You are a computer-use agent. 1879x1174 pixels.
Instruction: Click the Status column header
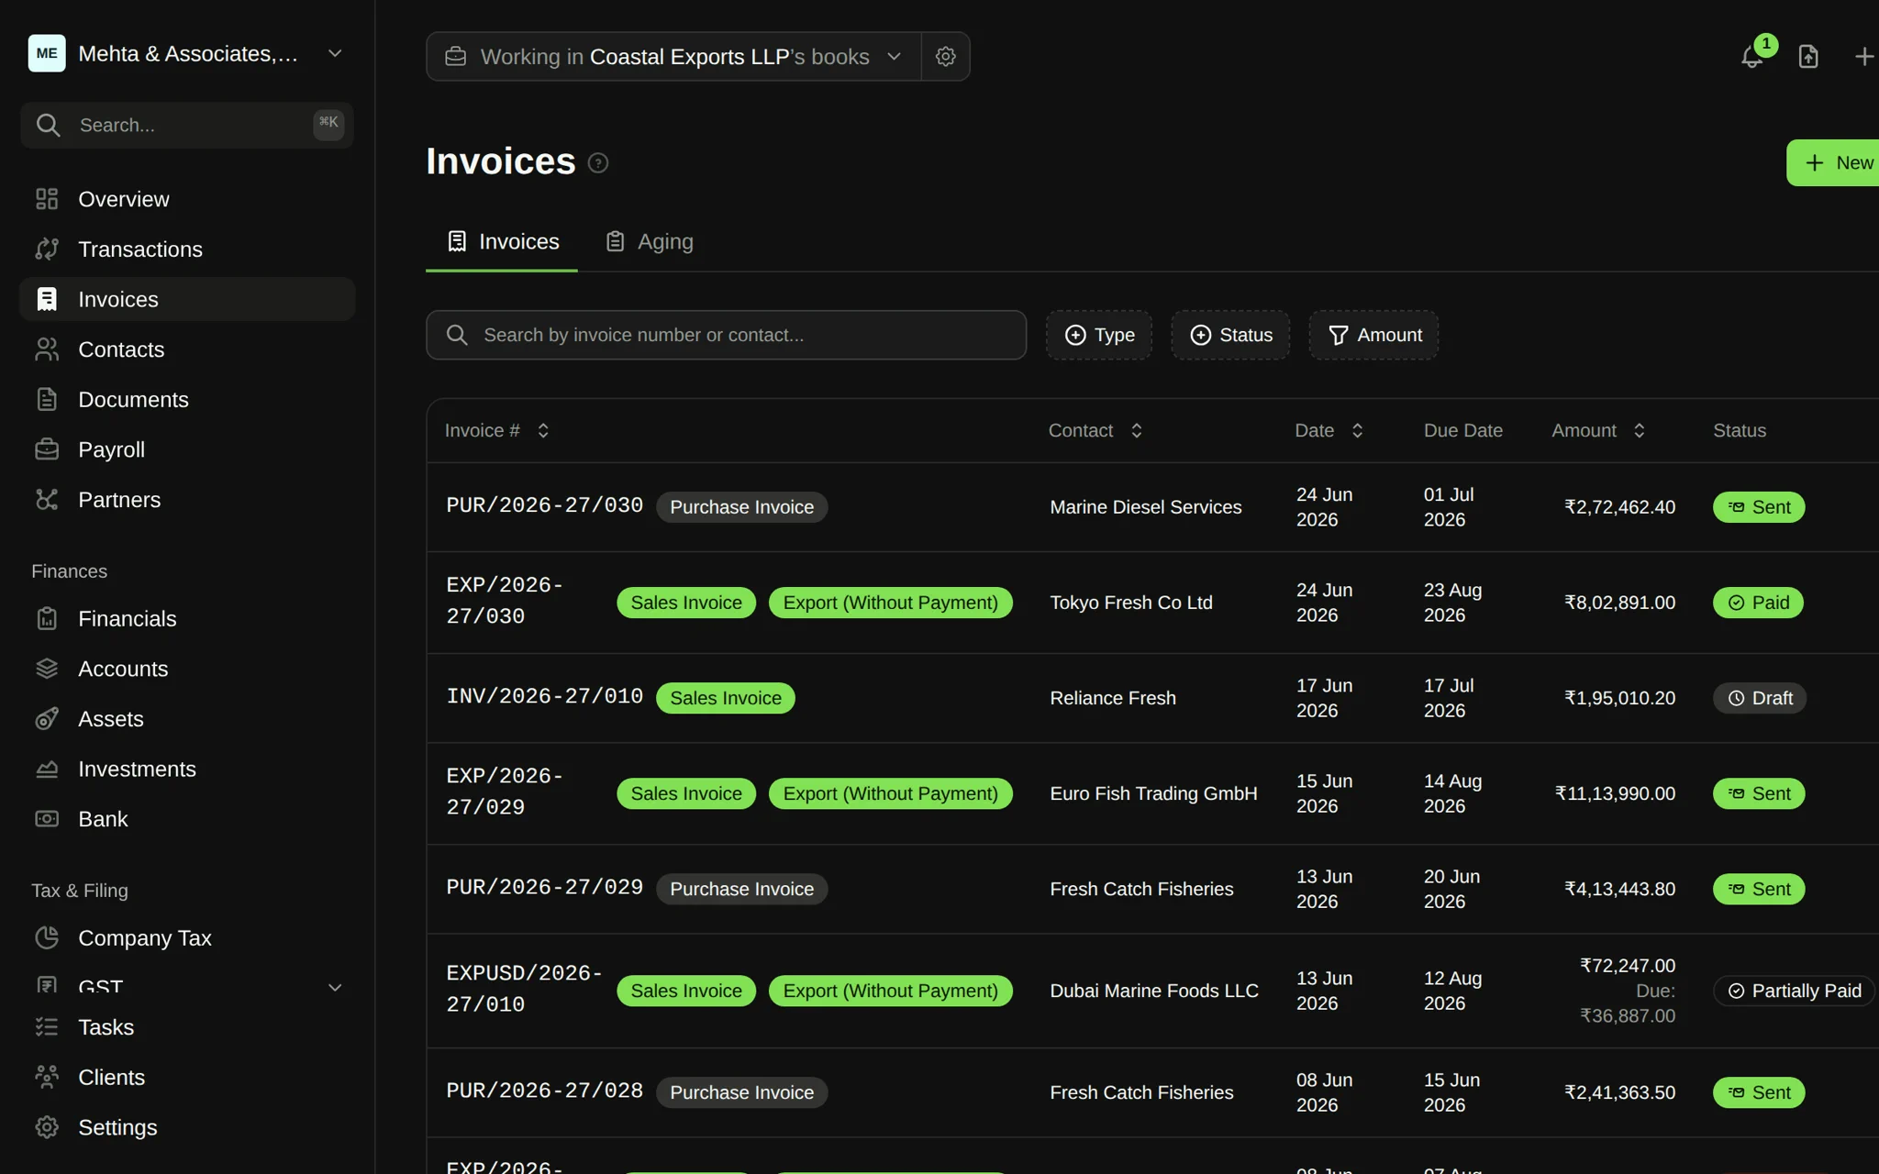(1739, 430)
